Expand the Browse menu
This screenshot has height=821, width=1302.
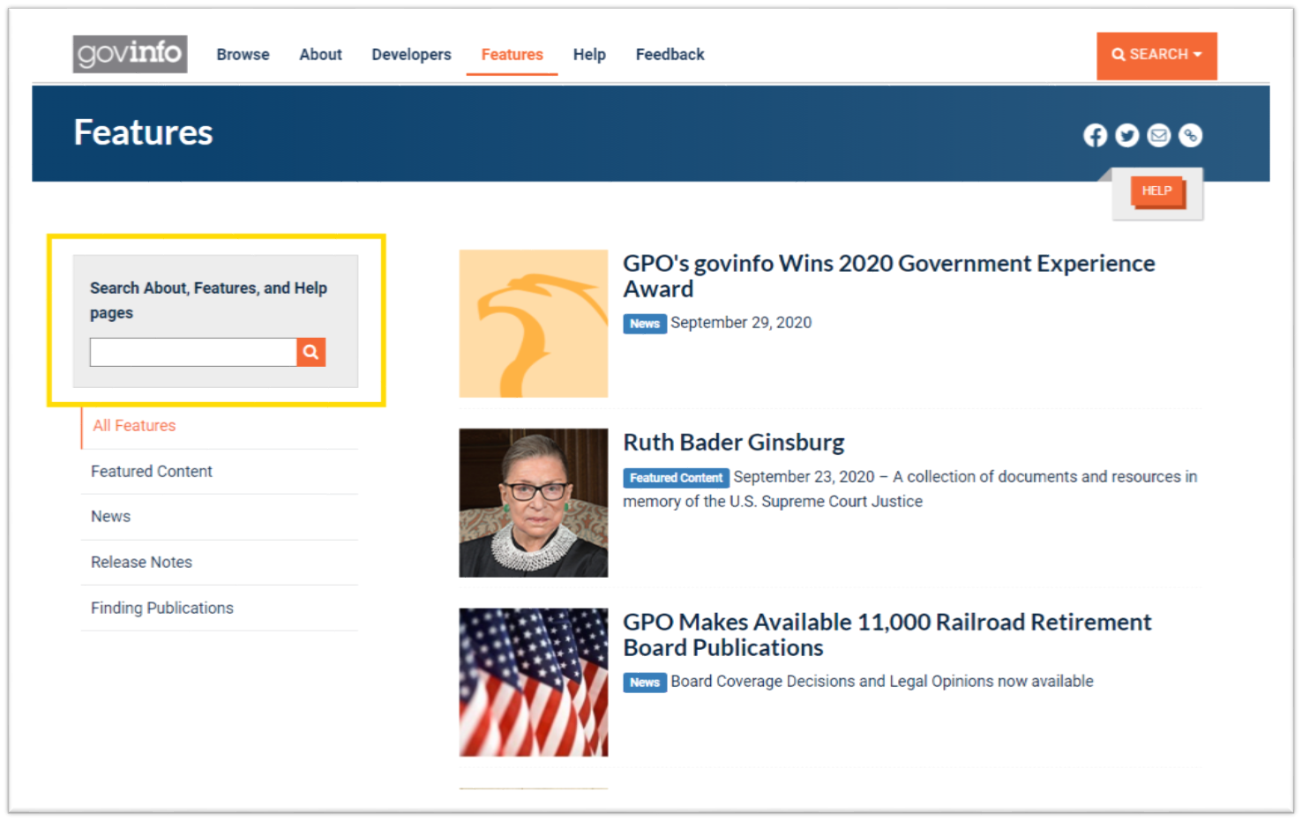[x=243, y=54]
